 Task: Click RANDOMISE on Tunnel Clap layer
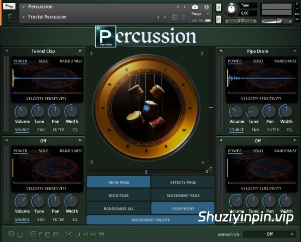(x=71, y=61)
